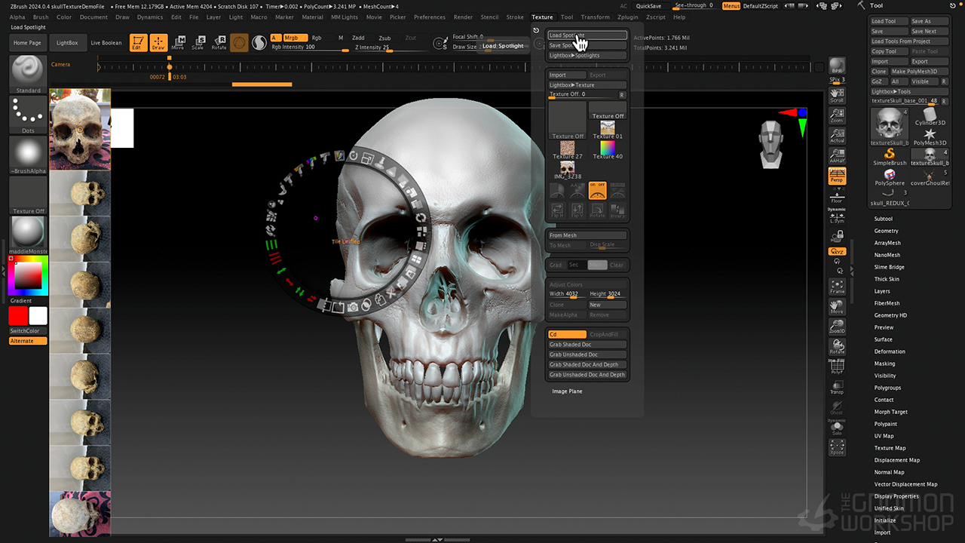
Task: Activate the Scale transform mode
Action: pyautogui.click(x=198, y=42)
